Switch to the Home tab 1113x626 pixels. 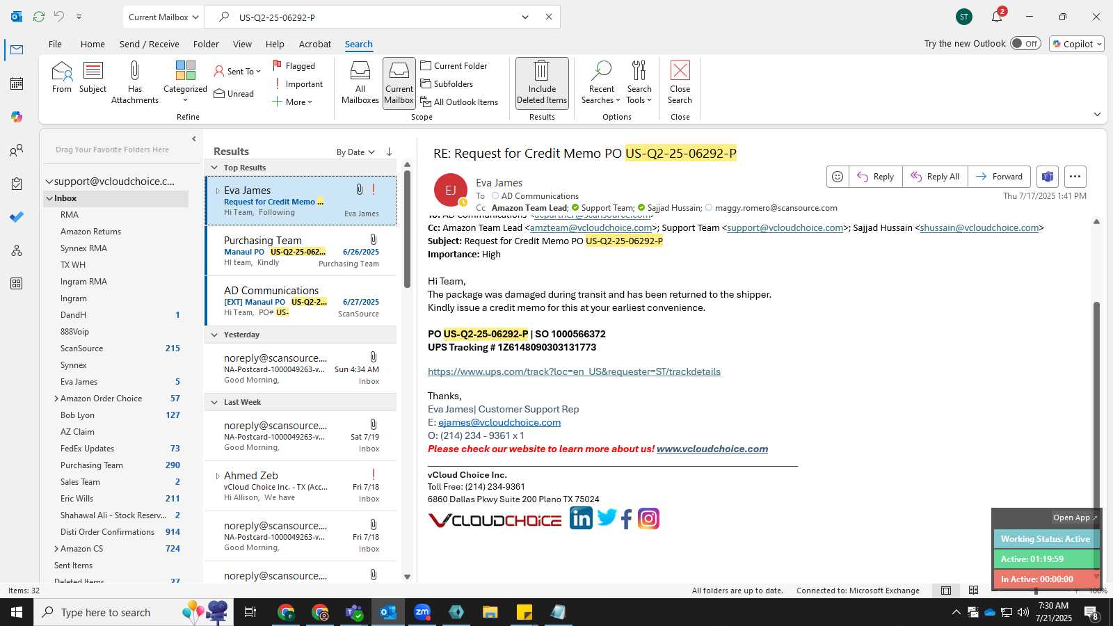click(93, 44)
